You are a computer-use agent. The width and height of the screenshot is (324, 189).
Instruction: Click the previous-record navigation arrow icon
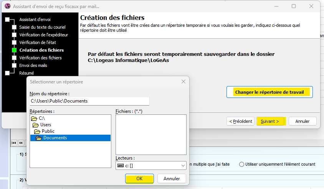[x=21, y=143]
